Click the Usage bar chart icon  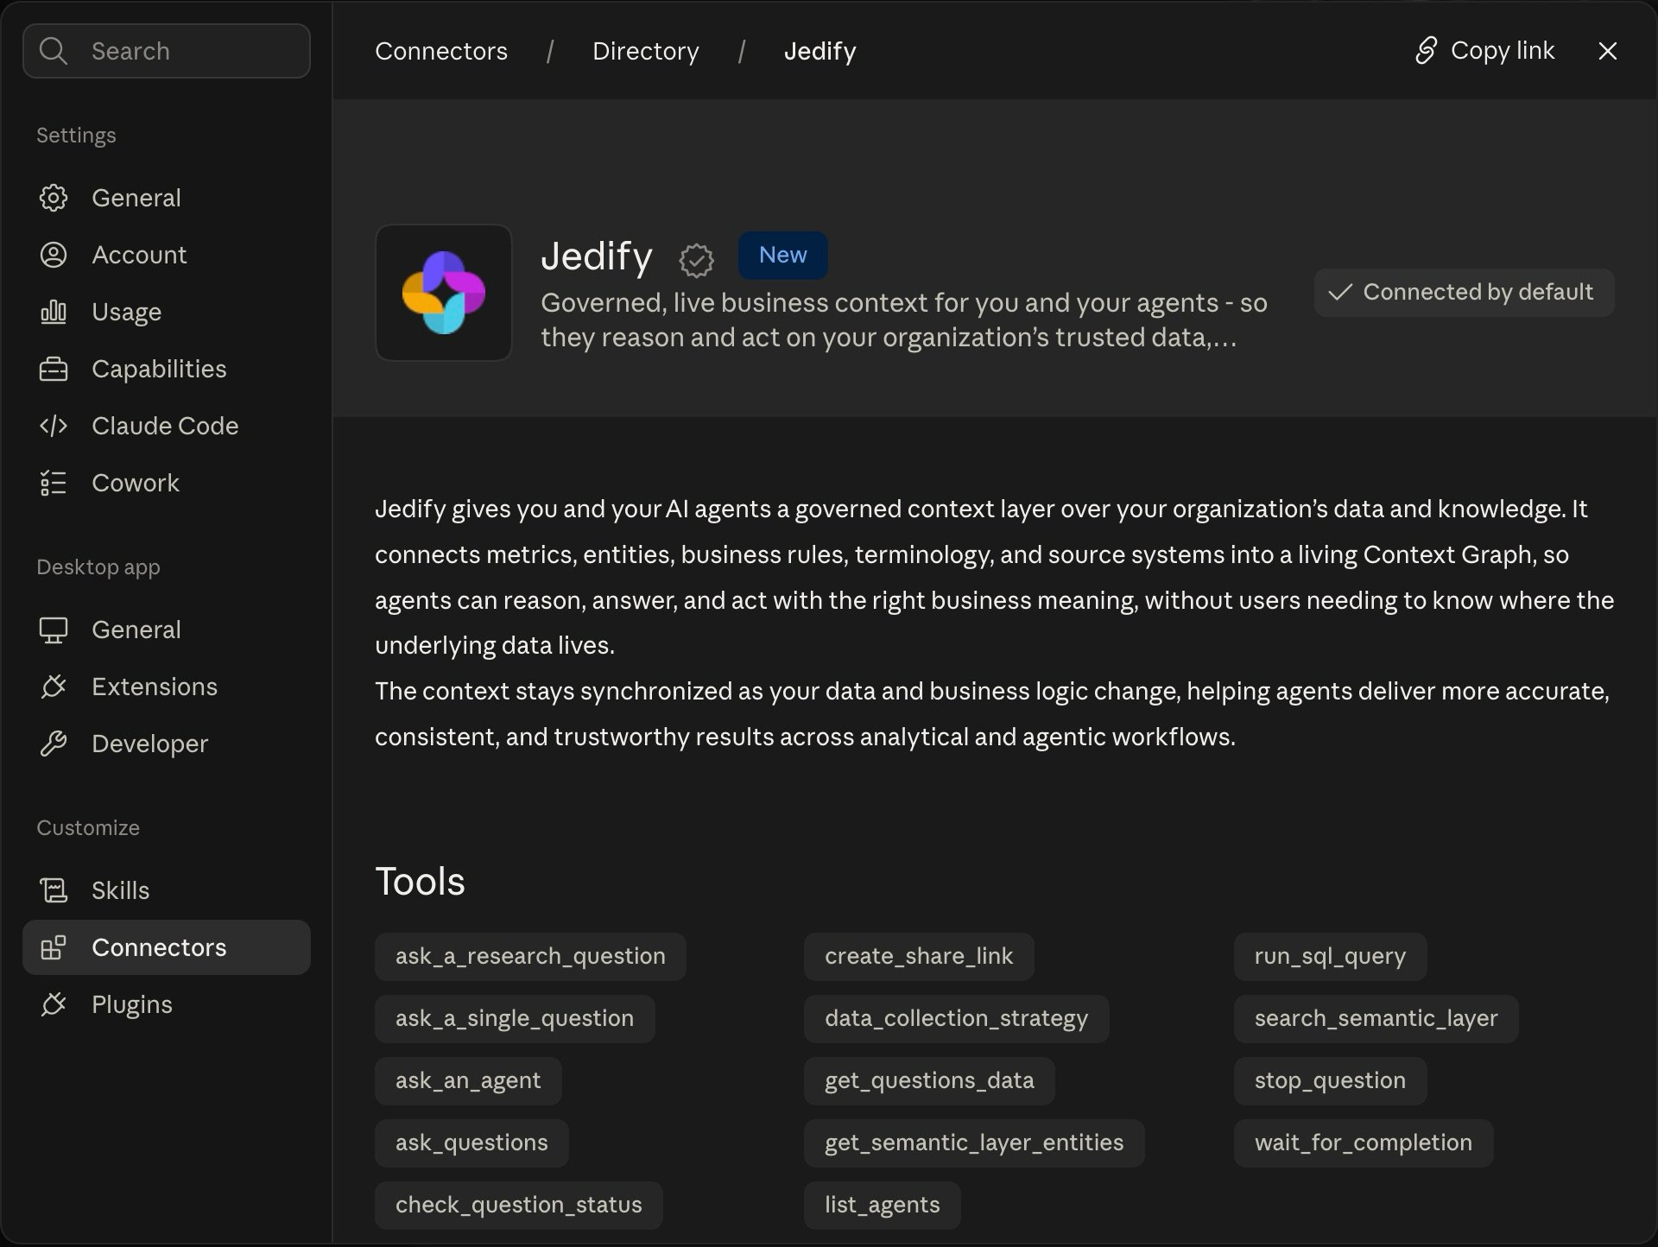[x=54, y=312]
